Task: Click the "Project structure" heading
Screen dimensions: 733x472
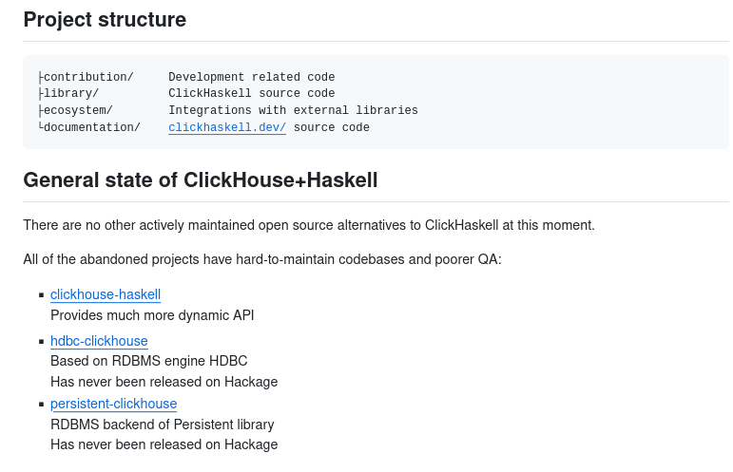Action: pos(105,19)
